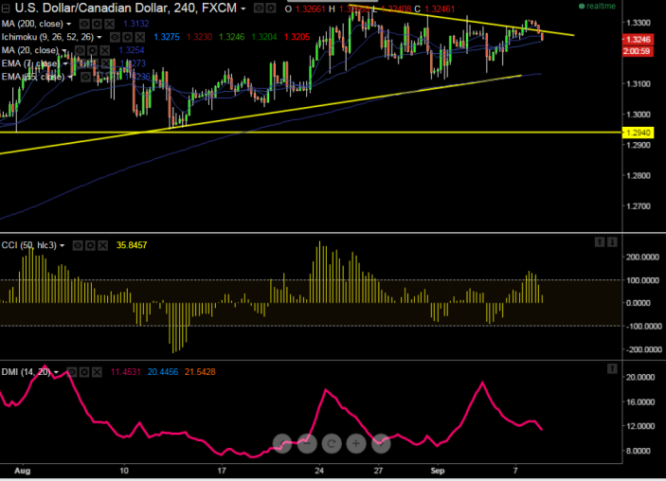
Task: Expand the CCI (50, hlc3) dropdown
Action: click(62, 245)
